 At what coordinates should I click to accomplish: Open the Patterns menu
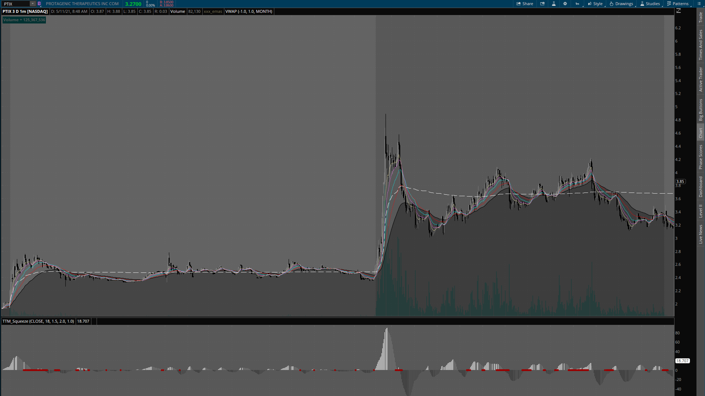(678, 4)
